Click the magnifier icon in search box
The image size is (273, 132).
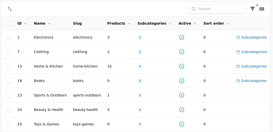point(194,9)
